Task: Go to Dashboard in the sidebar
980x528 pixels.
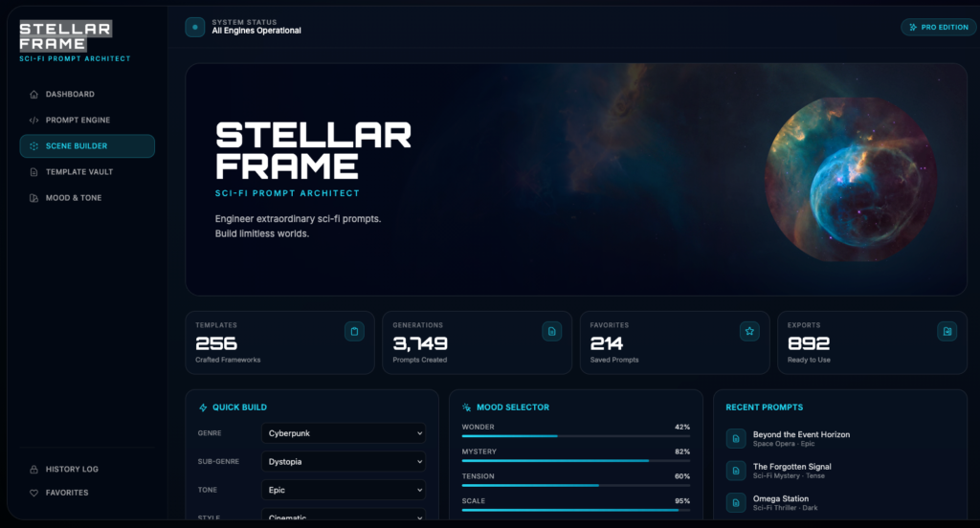Action: point(87,95)
